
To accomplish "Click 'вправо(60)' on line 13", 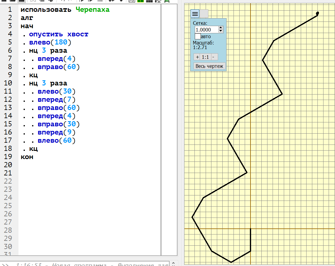I will click(58, 108).
